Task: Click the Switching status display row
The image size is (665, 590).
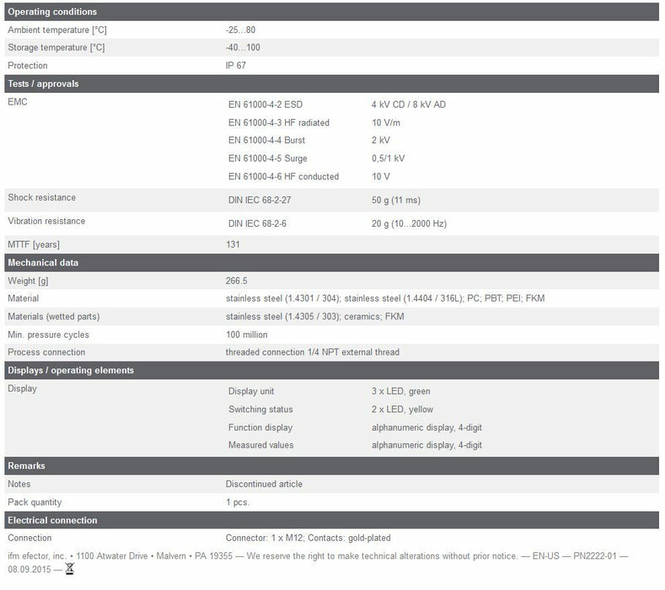Action: [x=260, y=410]
